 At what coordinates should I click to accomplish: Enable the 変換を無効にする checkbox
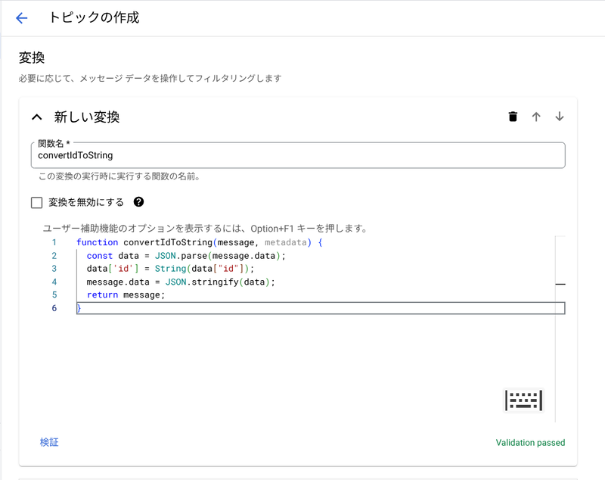coord(36,202)
